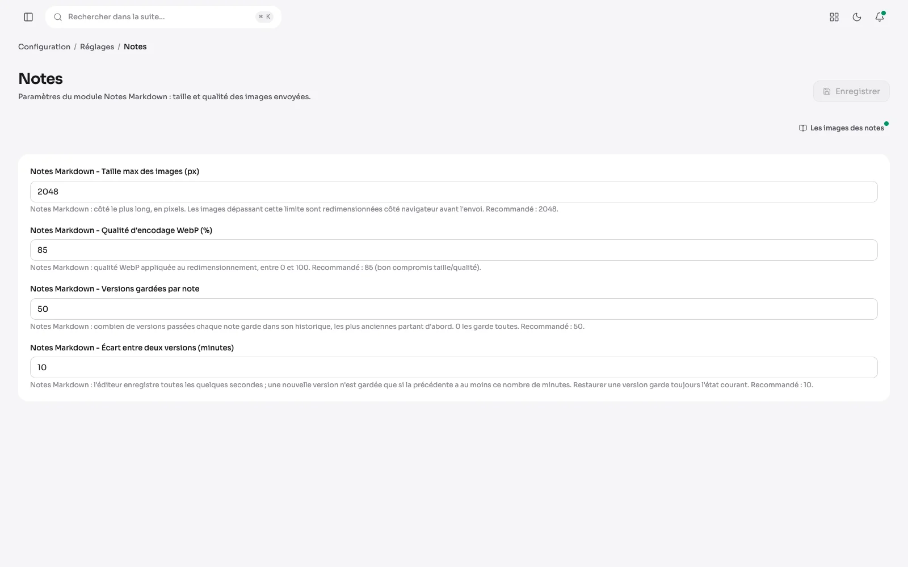Click label Versions gardées par note
This screenshot has width=908, height=567.
pos(115,289)
